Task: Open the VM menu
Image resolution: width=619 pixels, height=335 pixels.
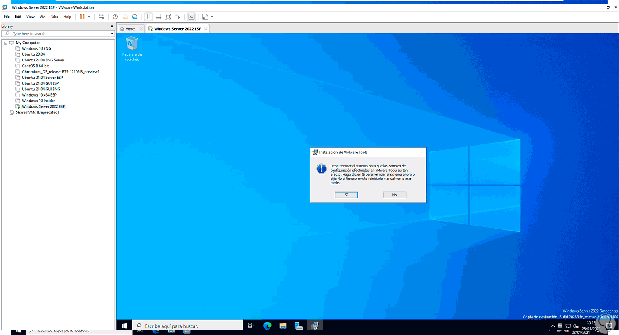Action: tap(43, 17)
